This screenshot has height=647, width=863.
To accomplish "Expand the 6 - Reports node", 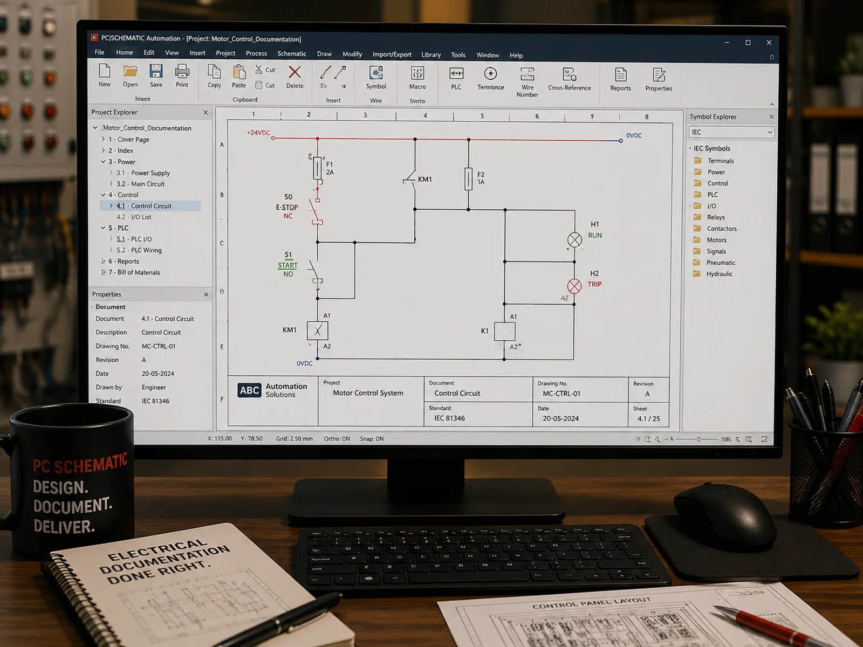I will (103, 261).
